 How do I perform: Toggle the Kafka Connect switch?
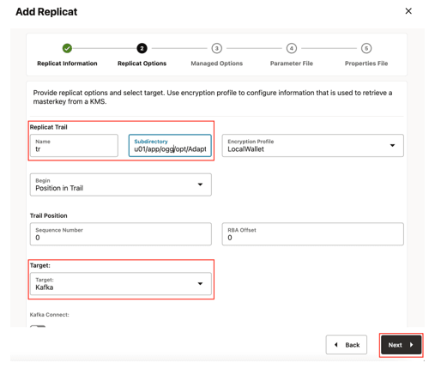pyautogui.click(x=38, y=326)
